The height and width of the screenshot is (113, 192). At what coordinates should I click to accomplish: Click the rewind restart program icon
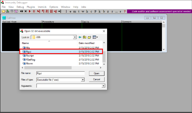(22, 11)
